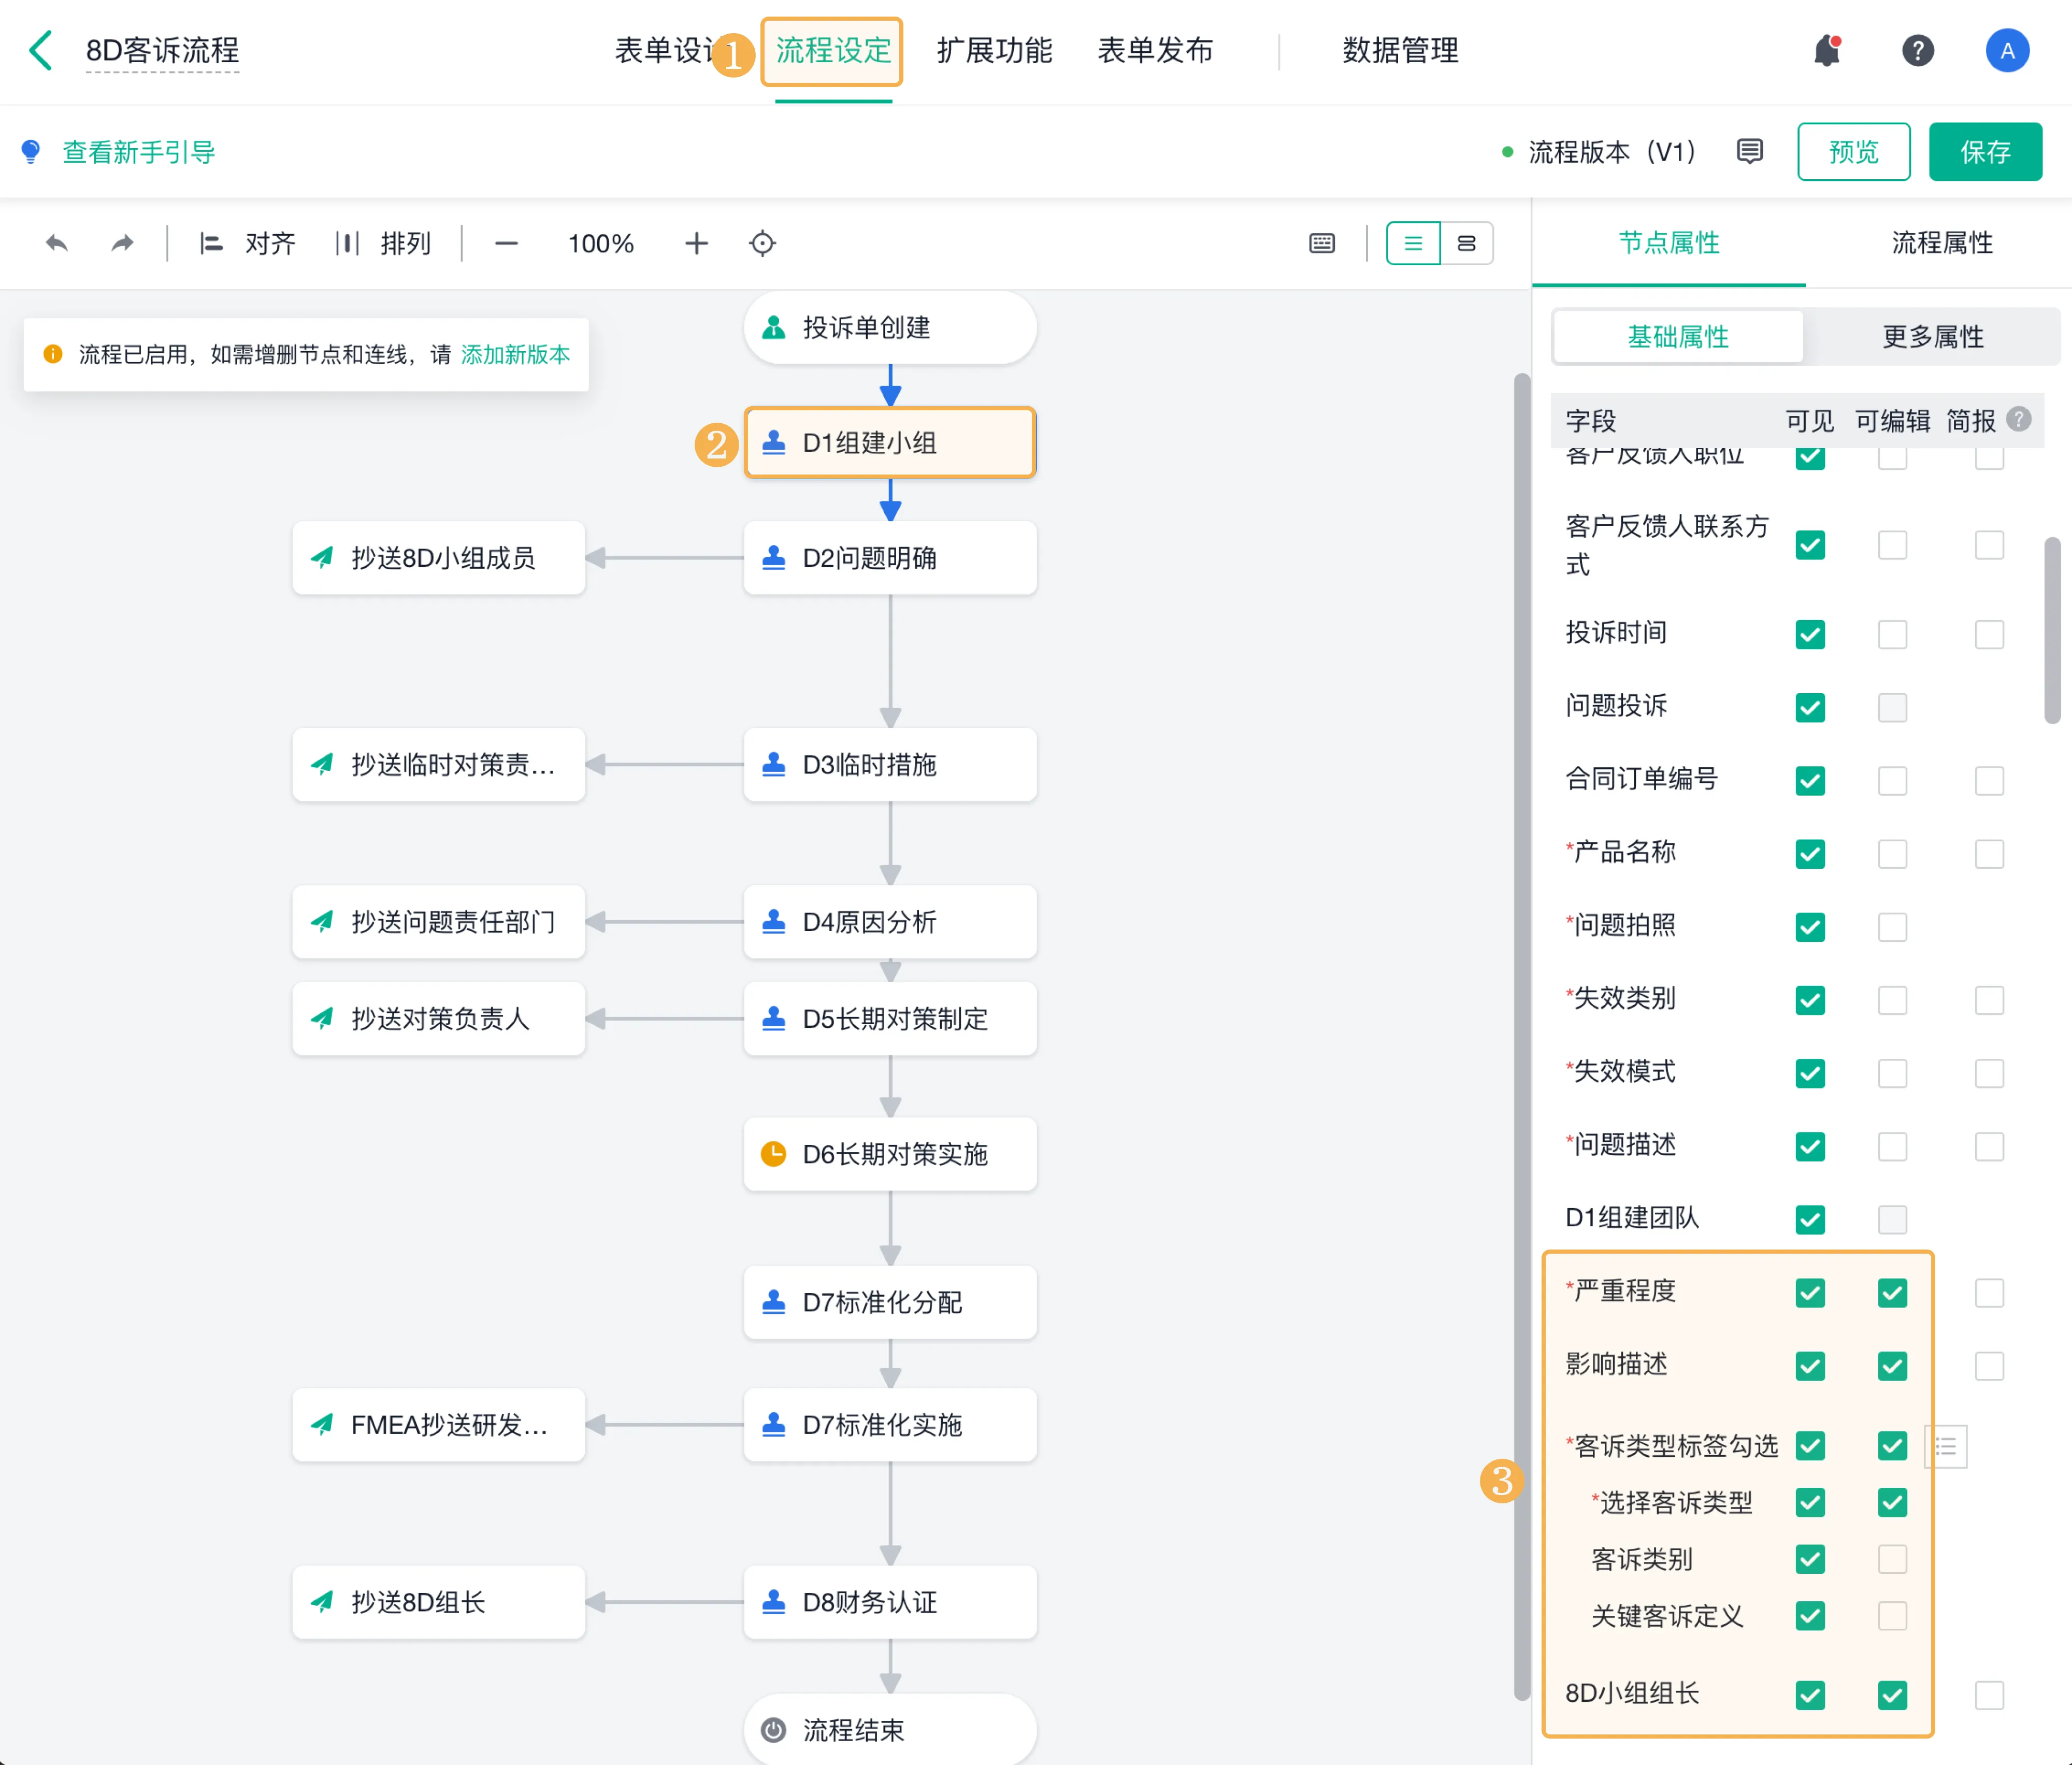Image resolution: width=2072 pixels, height=1765 pixels.
Task: Click the lightbulb guide icon
Action: pos(31,151)
